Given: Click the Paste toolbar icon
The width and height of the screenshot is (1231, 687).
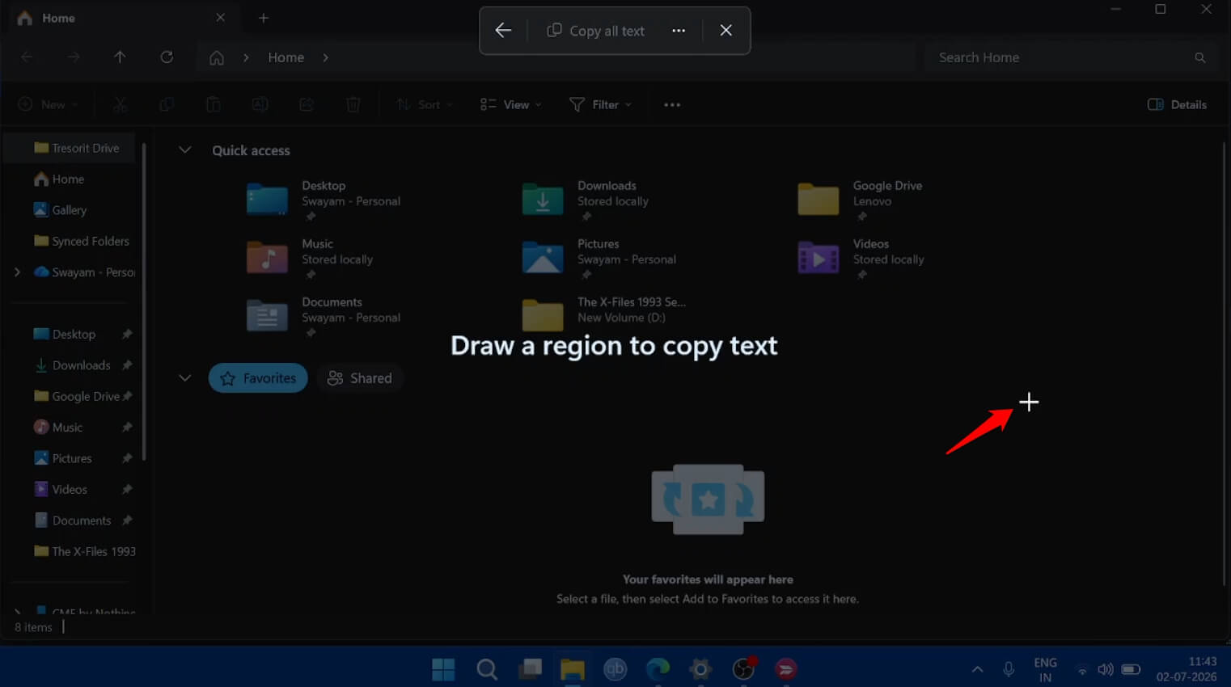Looking at the screenshot, I should (214, 104).
